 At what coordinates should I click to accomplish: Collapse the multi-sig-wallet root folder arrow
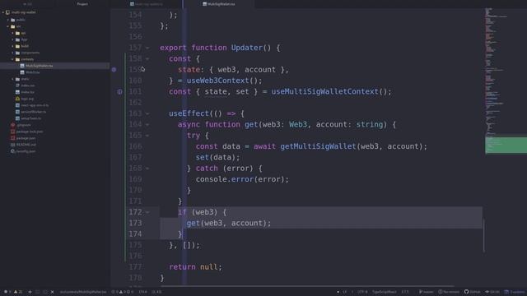tap(3, 12)
